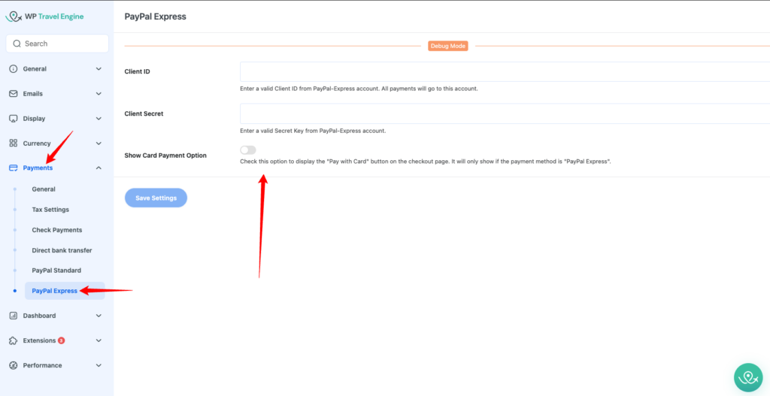Click into the Client Secret input field
The width and height of the screenshot is (770, 396).
[x=505, y=113]
